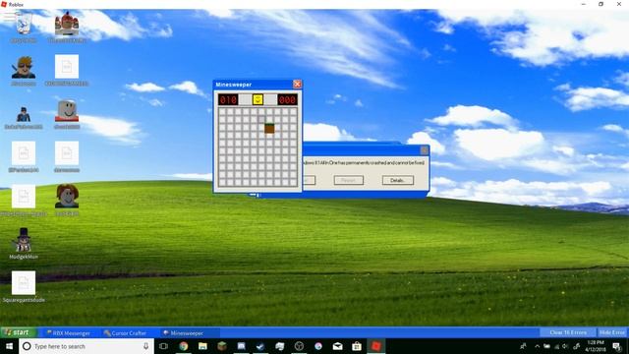Open the Windows Start menu

(9, 346)
